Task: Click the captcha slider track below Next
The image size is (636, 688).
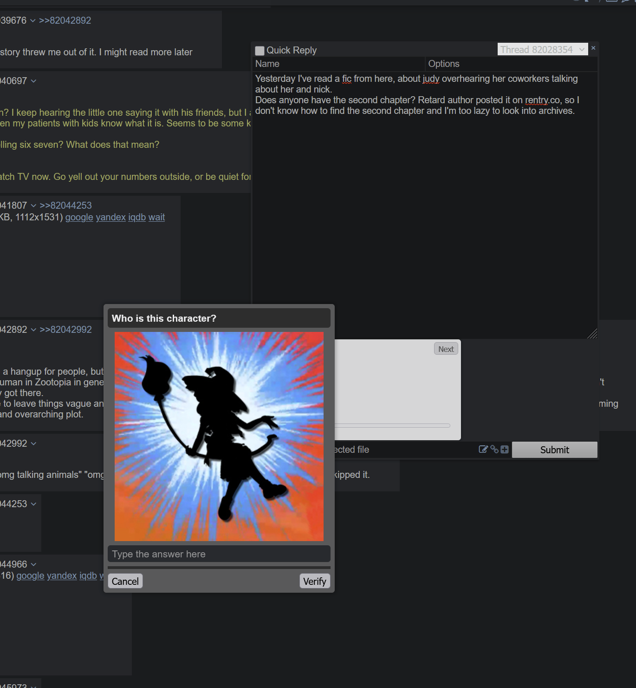Action: click(x=392, y=425)
